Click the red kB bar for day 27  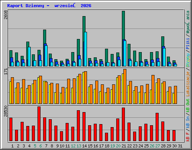(157, 127)
